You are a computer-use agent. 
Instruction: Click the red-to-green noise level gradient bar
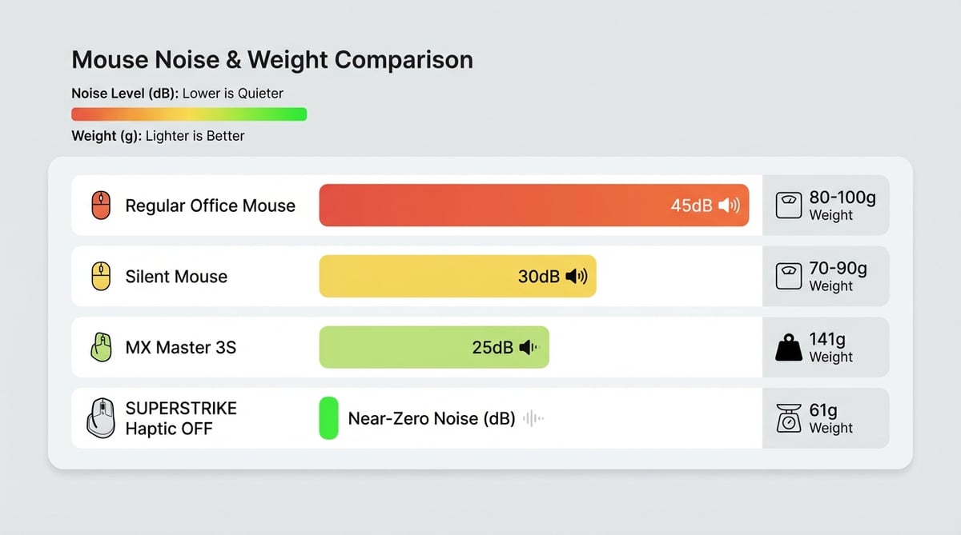[189, 114]
